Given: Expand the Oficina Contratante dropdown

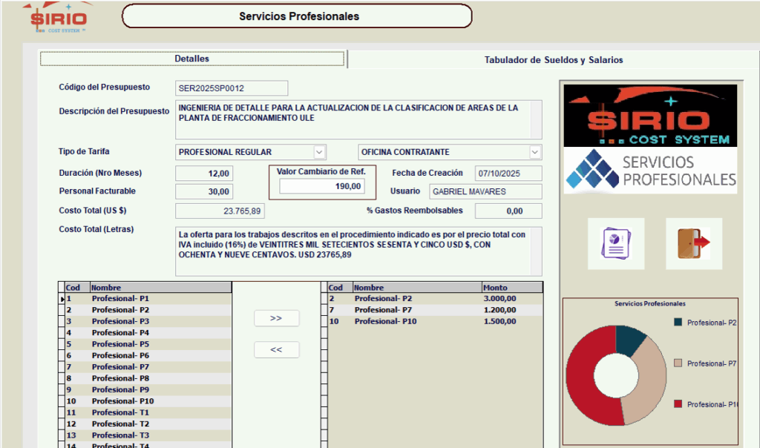Looking at the screenshot, I should 534,152.
